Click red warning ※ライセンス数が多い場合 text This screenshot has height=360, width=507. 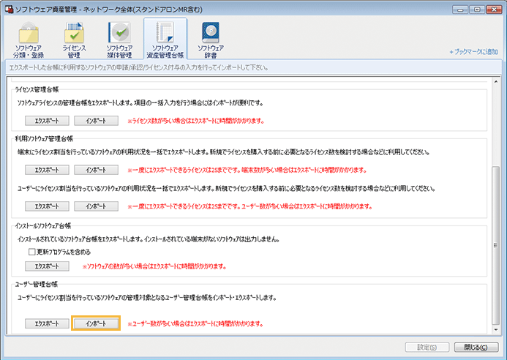click(x=196, y=121)
